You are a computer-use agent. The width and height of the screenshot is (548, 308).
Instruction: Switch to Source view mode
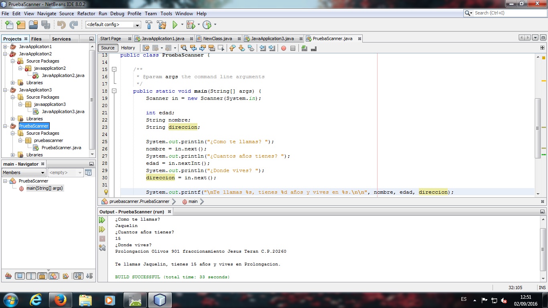coord(108,48)
